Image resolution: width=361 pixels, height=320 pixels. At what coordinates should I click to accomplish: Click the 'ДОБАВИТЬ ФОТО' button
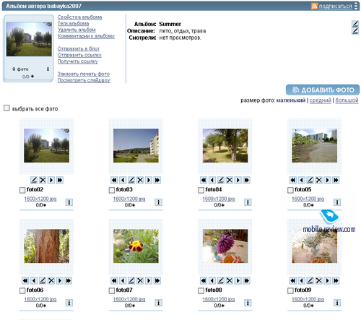323,90
